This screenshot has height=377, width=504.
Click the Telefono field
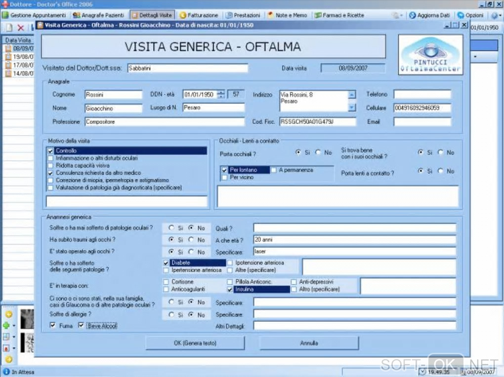point(422,94)
